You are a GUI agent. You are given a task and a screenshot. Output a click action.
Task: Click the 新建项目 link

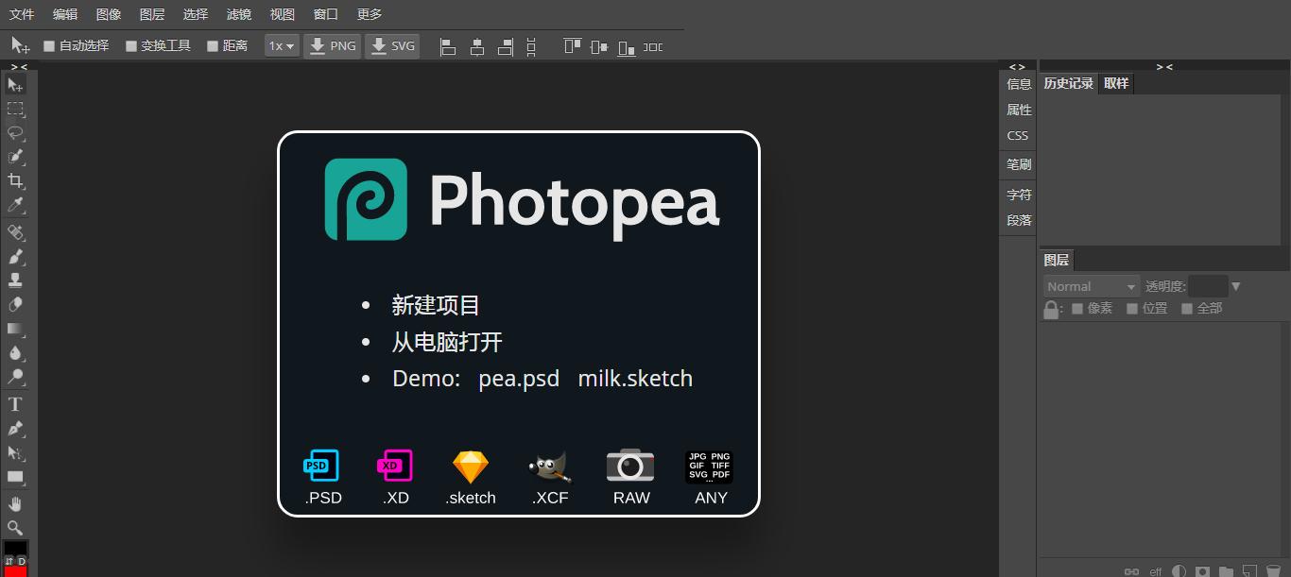[x=436, y=305]
